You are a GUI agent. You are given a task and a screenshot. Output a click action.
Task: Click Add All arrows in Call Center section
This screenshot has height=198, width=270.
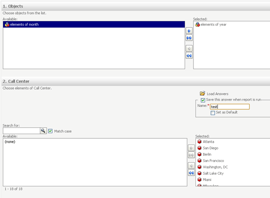pos(191,155)
